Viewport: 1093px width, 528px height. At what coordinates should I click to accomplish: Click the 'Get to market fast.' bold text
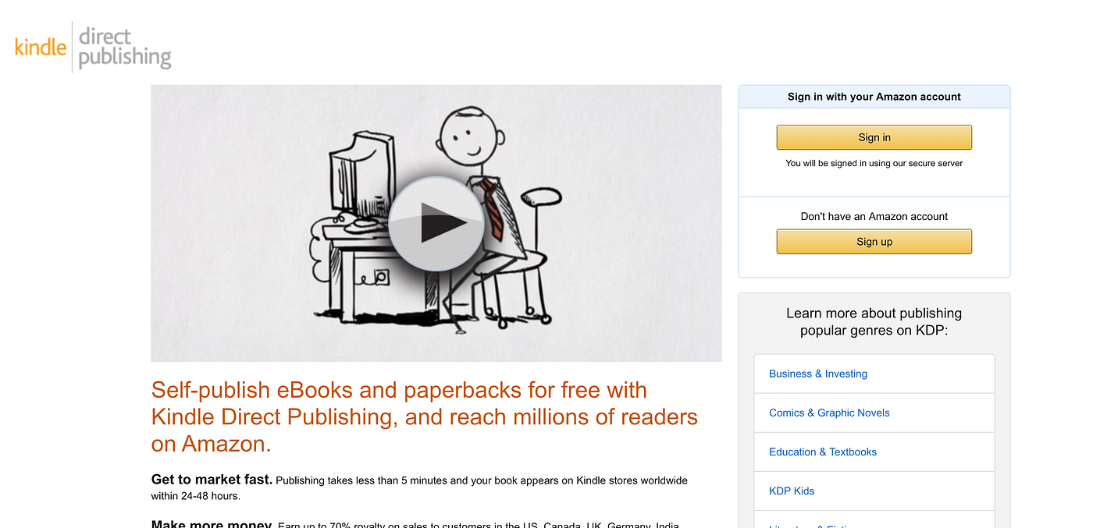pos(212,480)
